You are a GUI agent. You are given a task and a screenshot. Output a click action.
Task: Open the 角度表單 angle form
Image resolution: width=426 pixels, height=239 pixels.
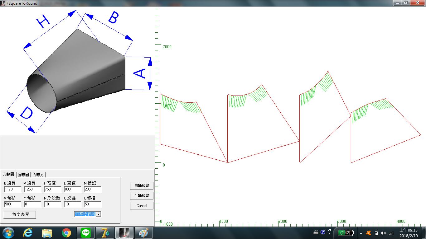20,215
